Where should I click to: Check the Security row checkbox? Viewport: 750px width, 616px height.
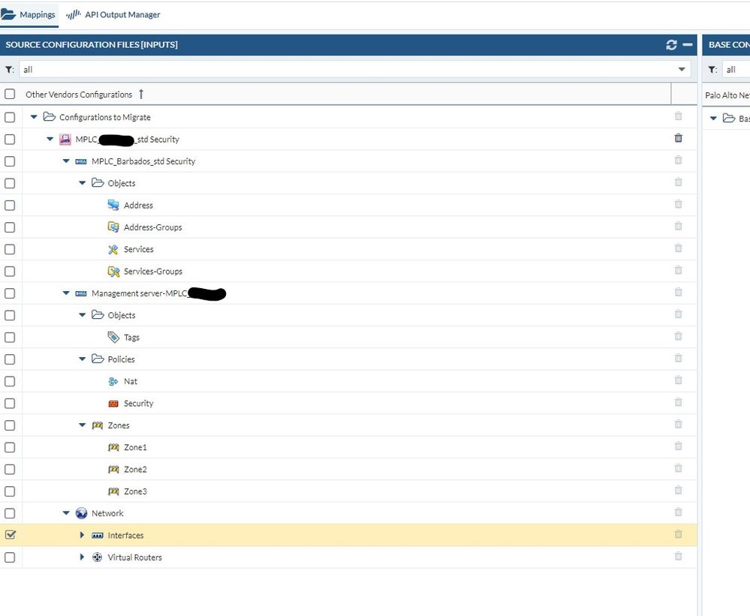[10, 404]
